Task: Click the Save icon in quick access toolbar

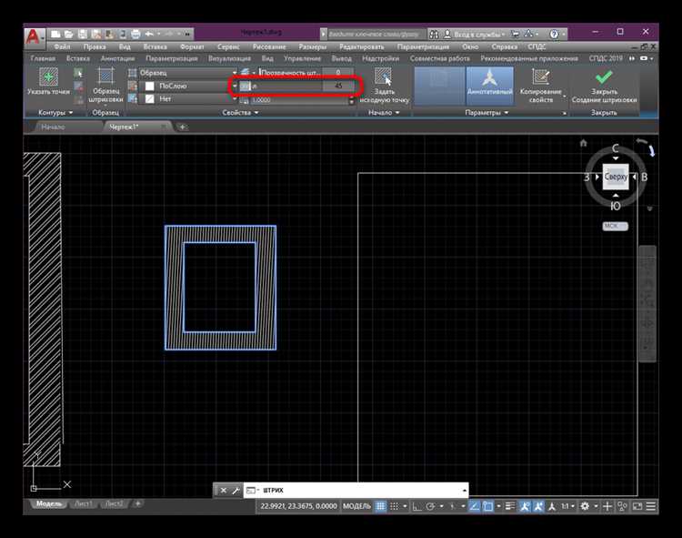Action: tap(83, 34)
